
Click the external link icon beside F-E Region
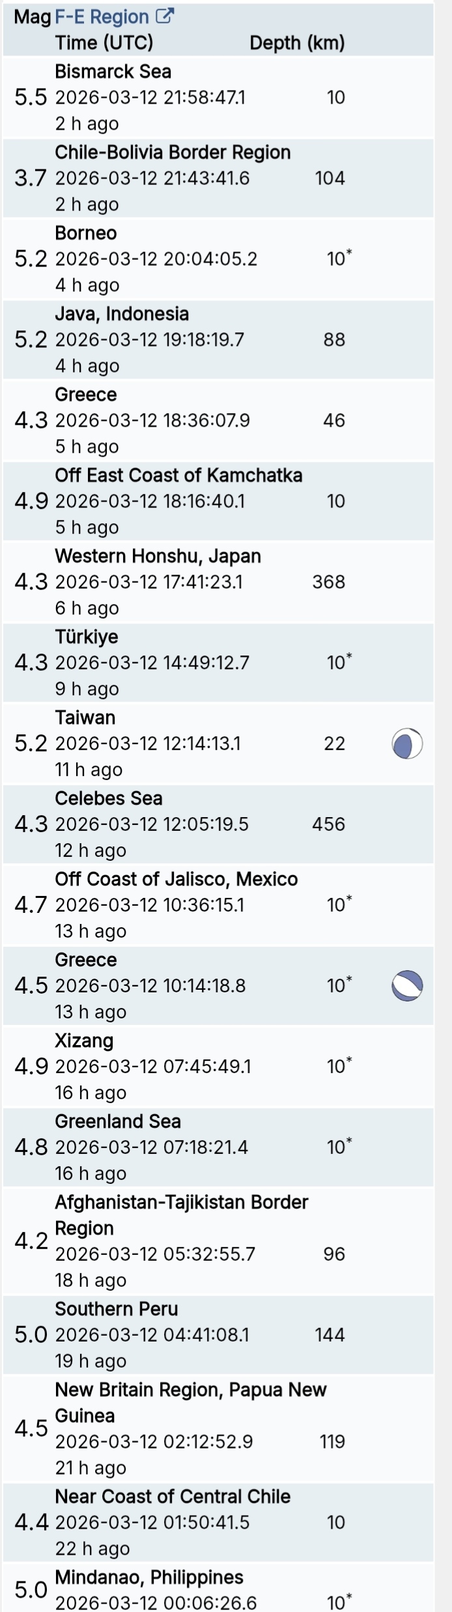(165, 17)
